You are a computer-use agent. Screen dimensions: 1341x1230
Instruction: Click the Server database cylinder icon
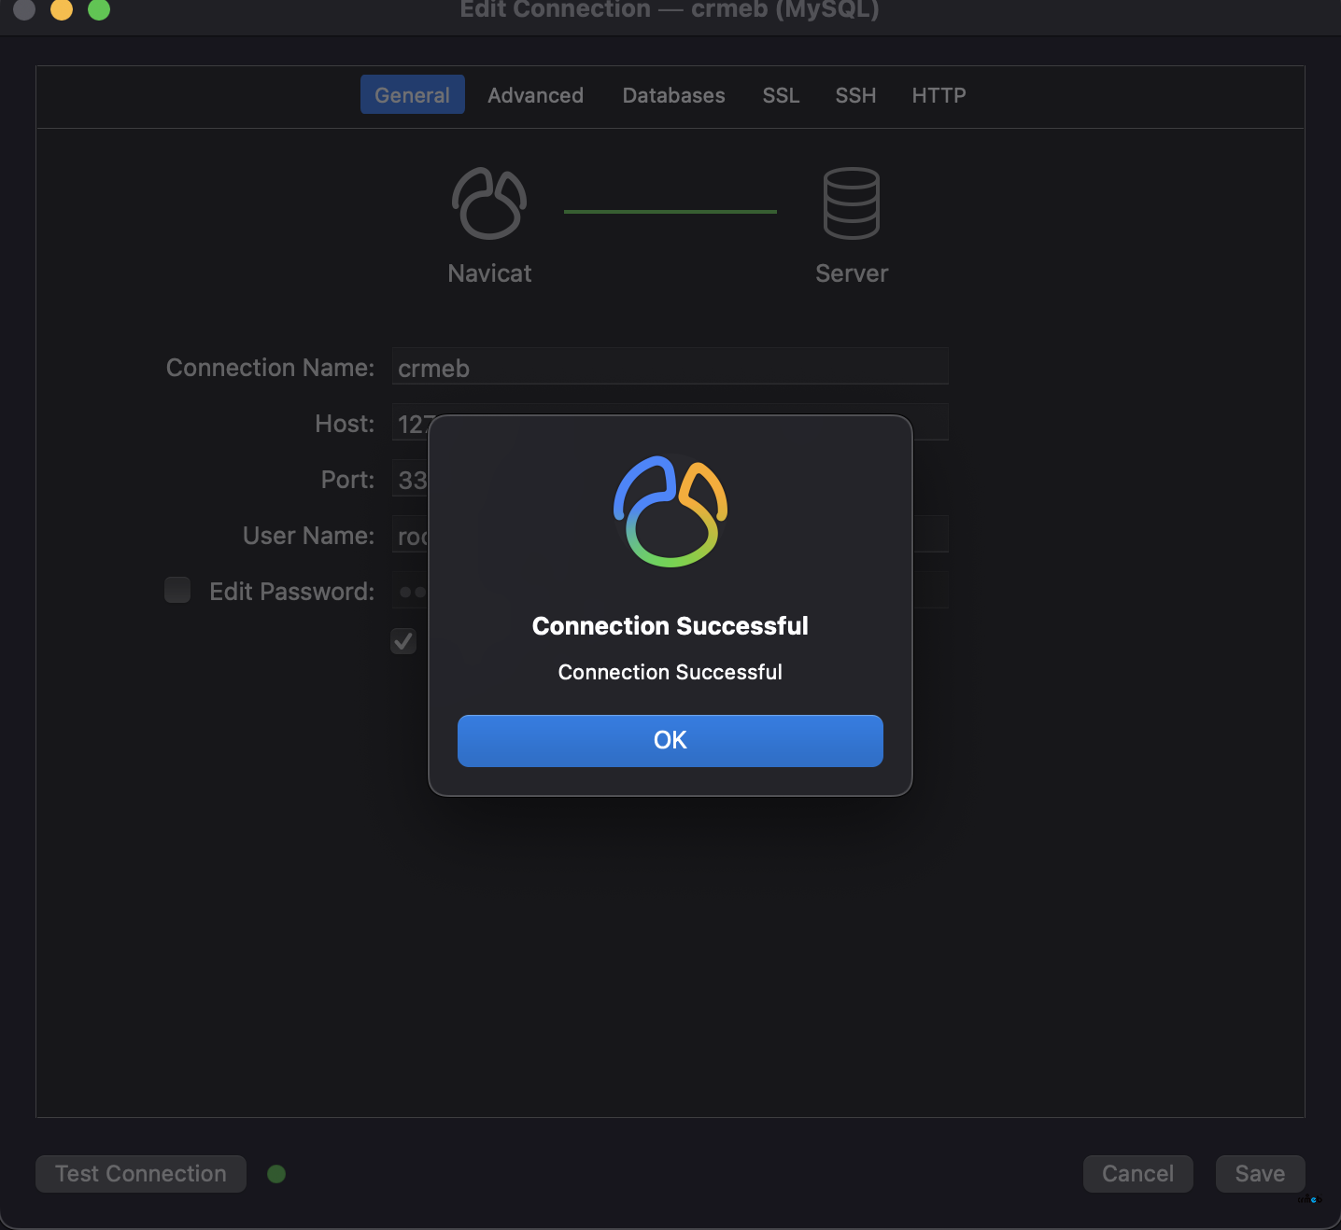(x=851, y=203)
